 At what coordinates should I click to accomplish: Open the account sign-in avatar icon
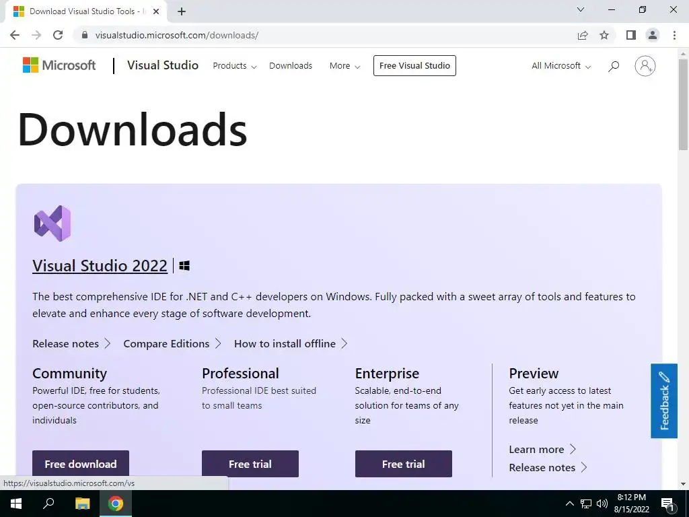click(645, 66)
